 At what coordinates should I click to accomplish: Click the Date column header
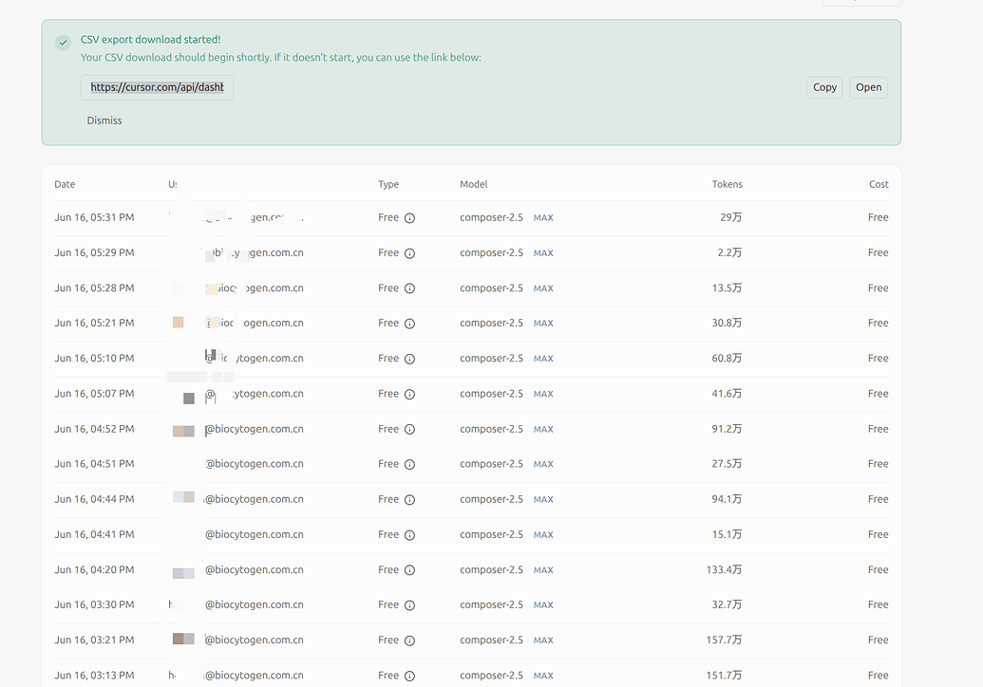(65, 184)
